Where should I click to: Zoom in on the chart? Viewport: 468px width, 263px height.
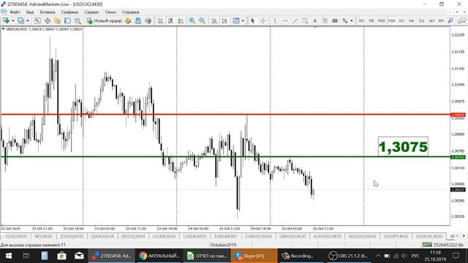192,20
